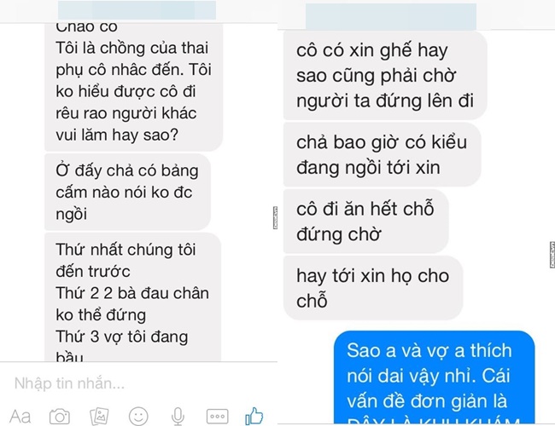Screen dimensions: 555x426
Task: Open the photo gallery icon
Action: [99, 417]
